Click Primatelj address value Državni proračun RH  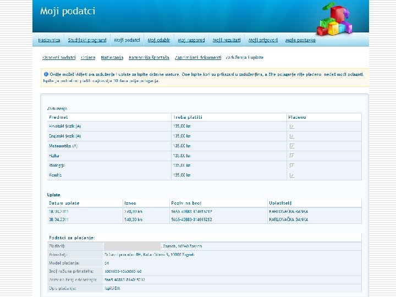click(149, 255)
